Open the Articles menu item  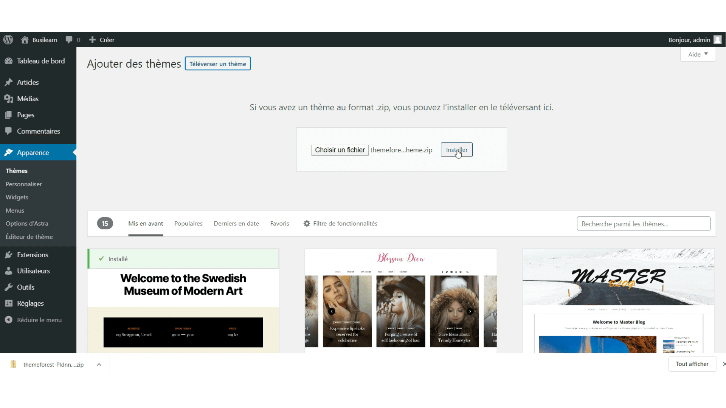[28, 82]
